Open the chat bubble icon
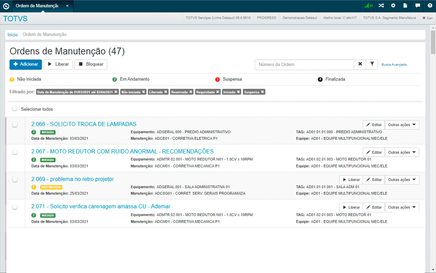This screenshot has height=273, width=436. (417, 6)
